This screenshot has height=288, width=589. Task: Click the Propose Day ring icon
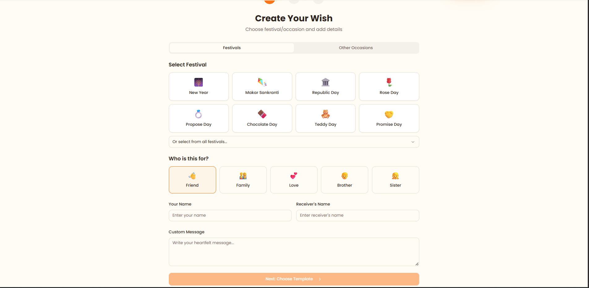point(198,114)
